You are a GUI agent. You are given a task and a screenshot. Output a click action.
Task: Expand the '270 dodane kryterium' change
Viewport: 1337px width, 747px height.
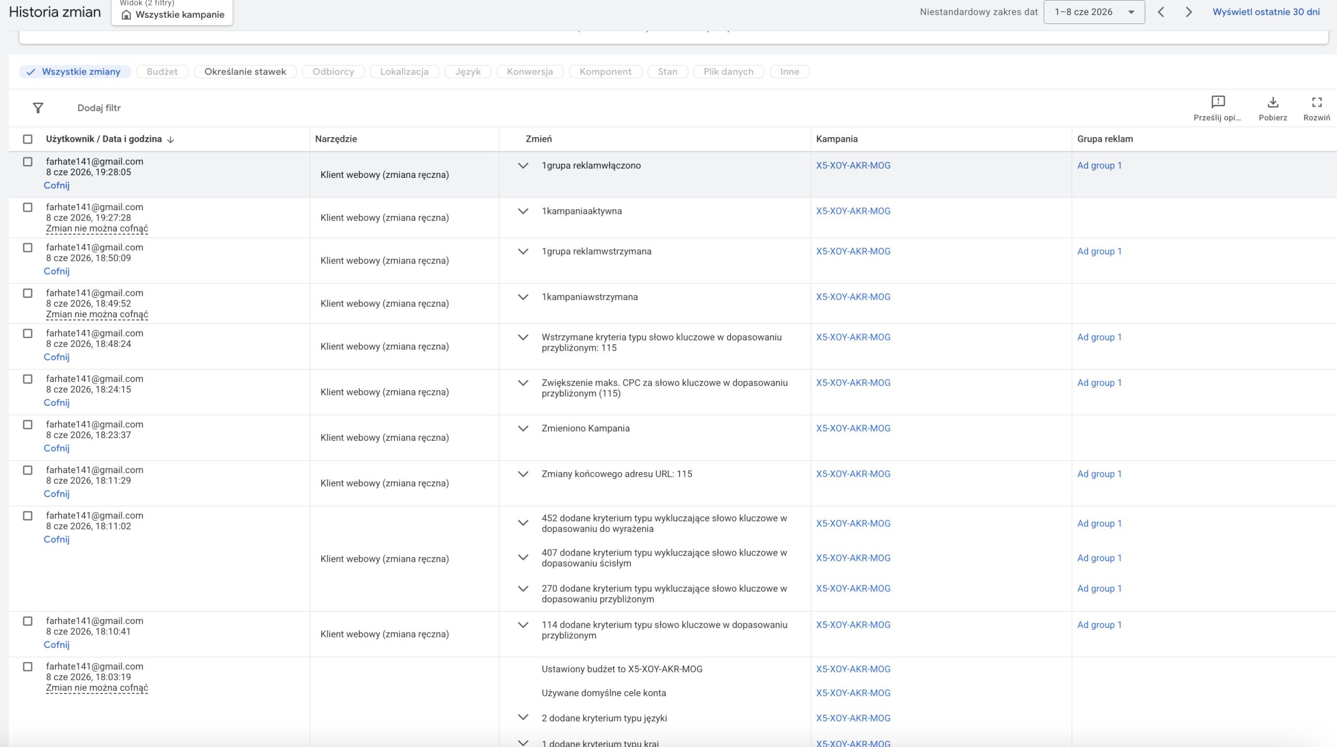coord(523,588)
